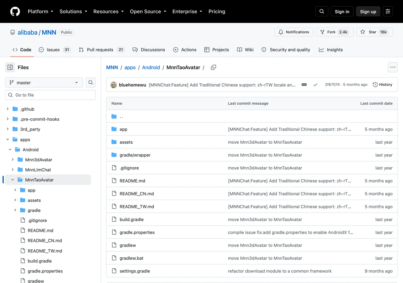Collapse the Android folder chevron
Image resolution: width=403 pixels, height=283 pixels.
pos(10,150)
